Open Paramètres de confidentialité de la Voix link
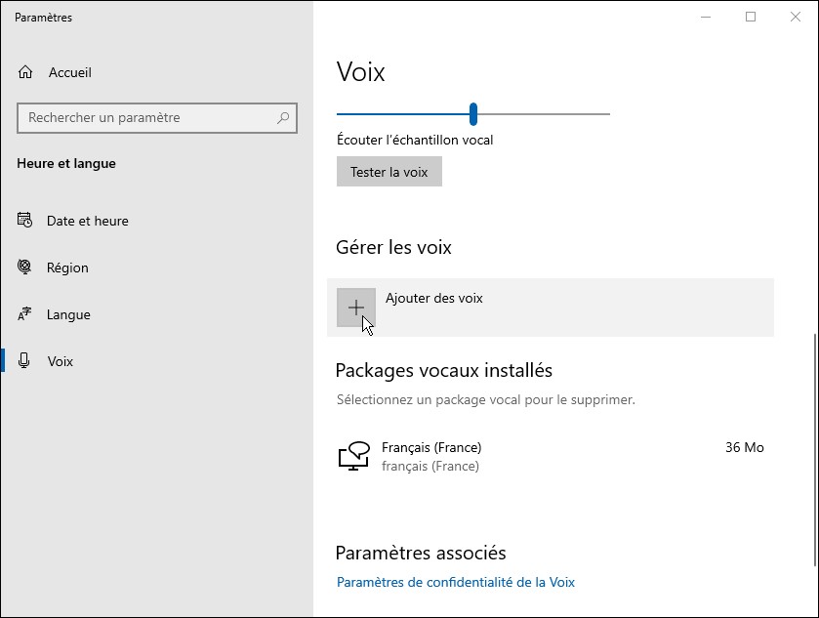 pyautogui.click(x=455, y=582)
